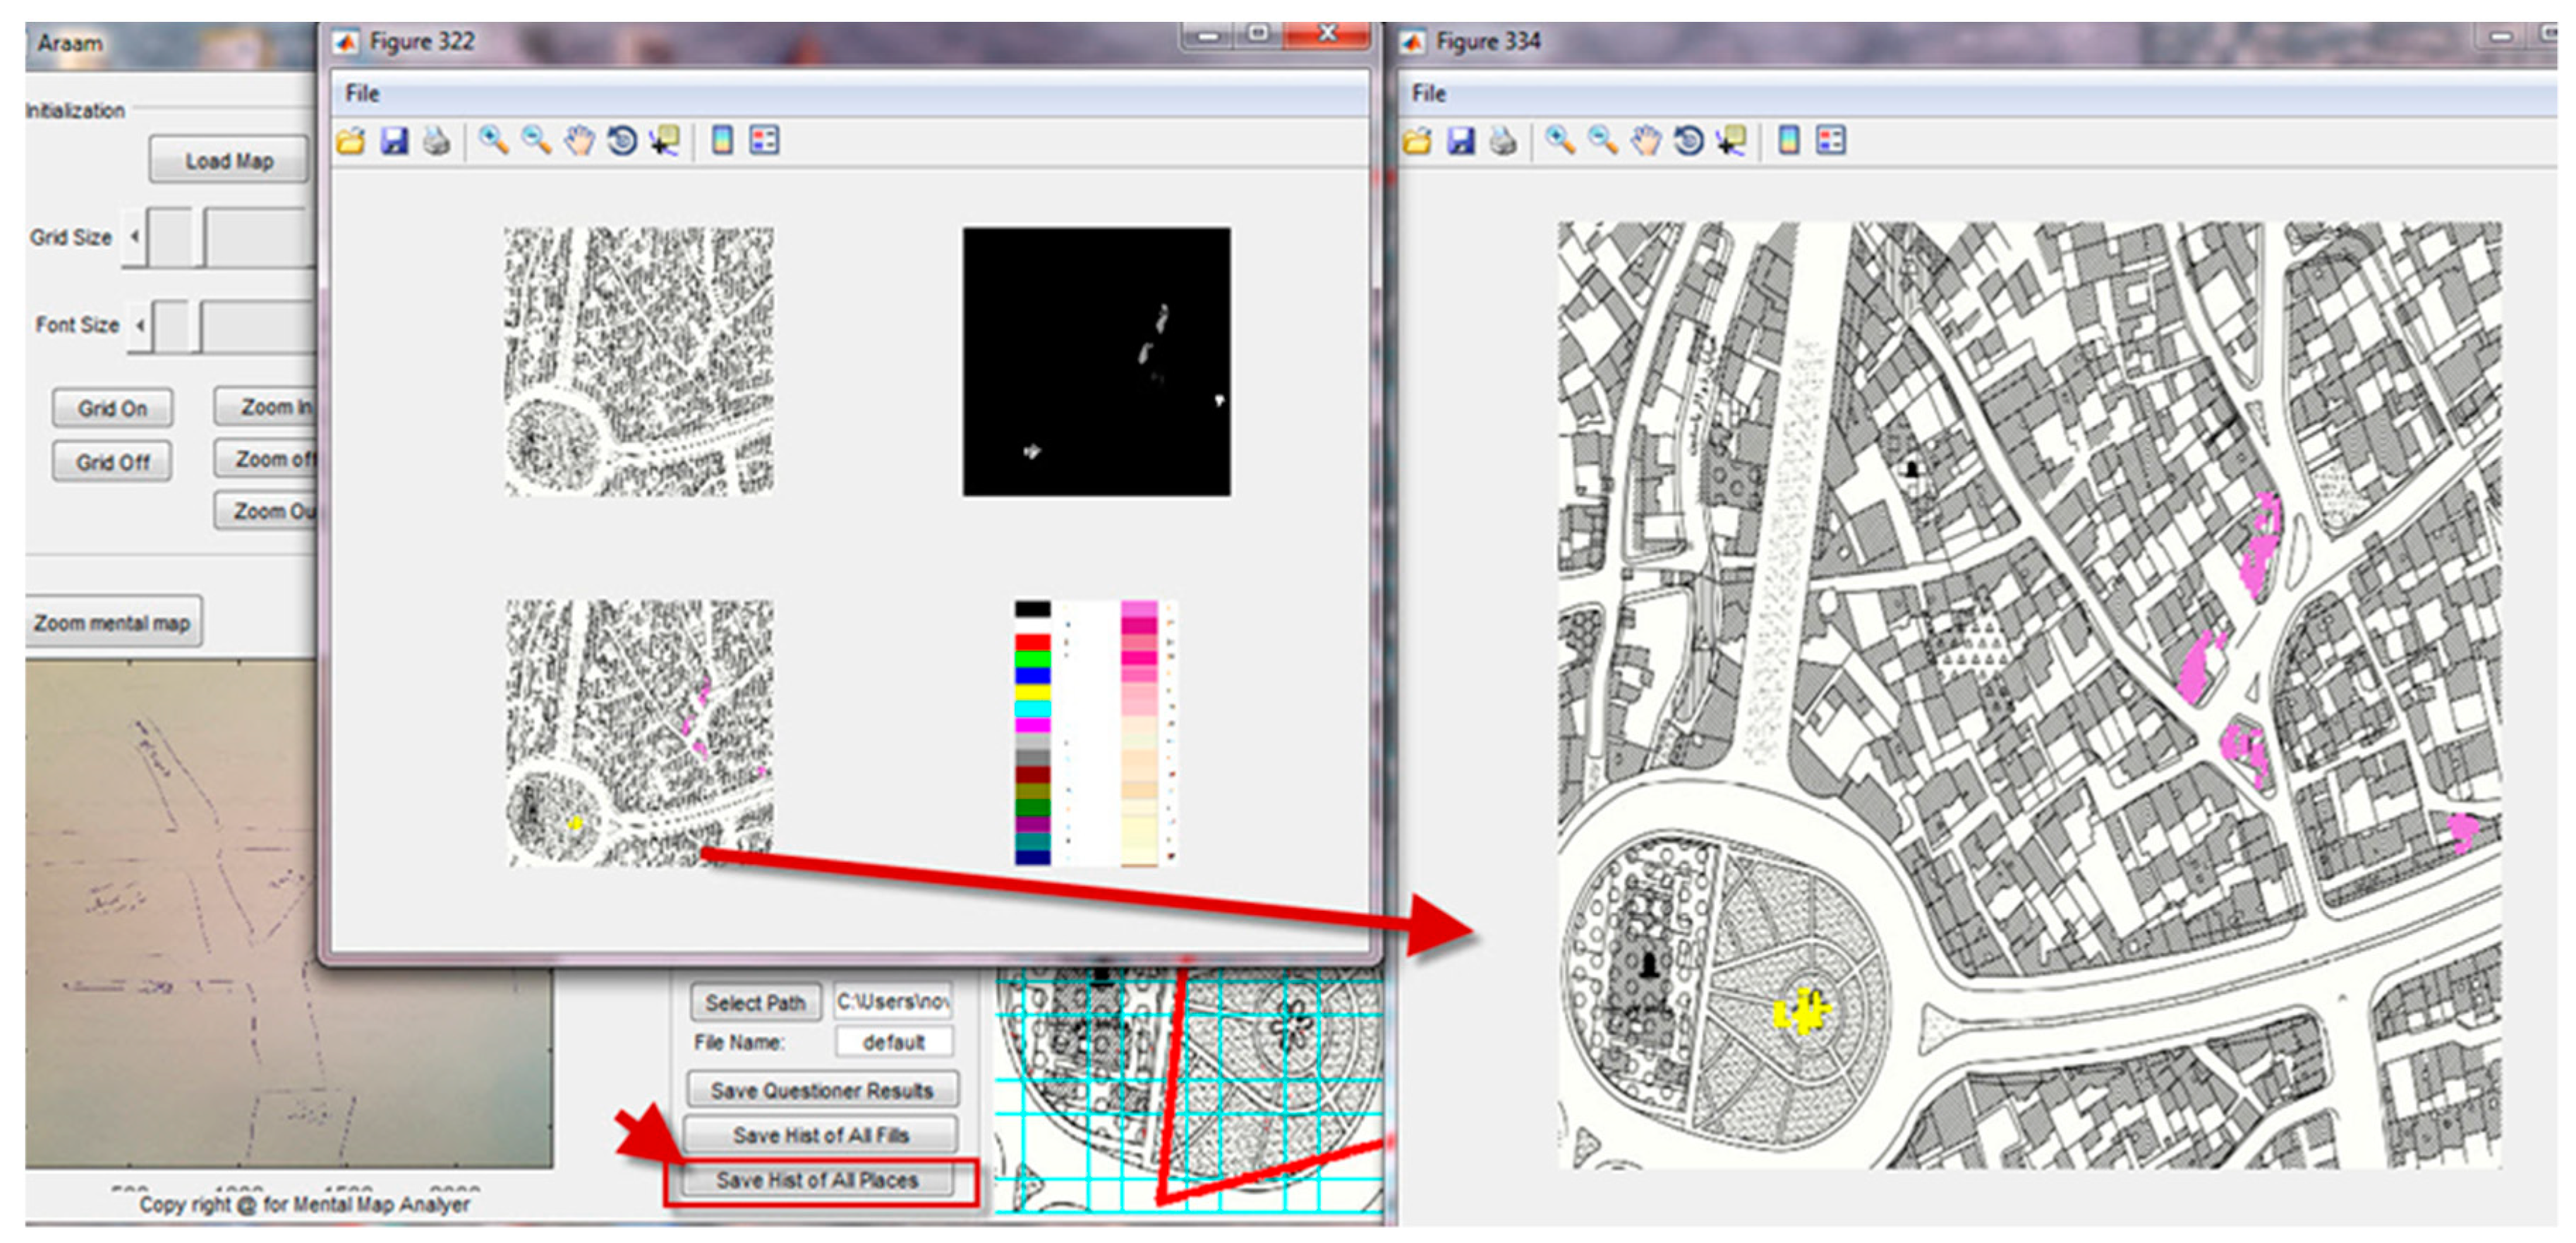Click the Grid Size slider left arrow
Screen dimensions: 2576x1243
click(x=135, y=237)
